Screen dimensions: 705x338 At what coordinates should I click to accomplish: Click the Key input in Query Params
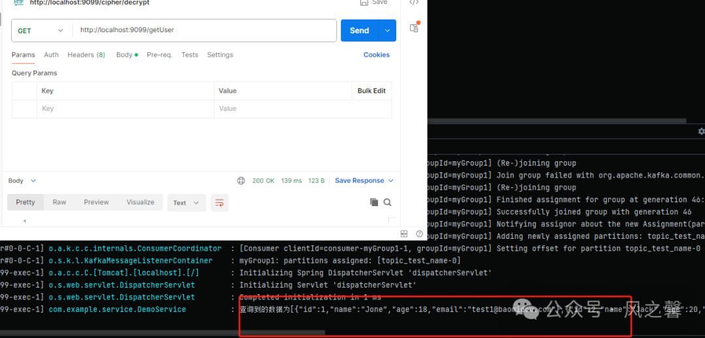tap(125, 109)
